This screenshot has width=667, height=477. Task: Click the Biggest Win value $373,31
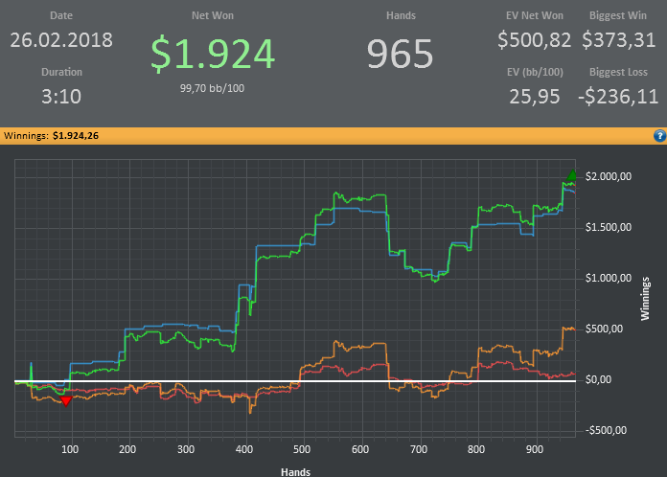618,40
